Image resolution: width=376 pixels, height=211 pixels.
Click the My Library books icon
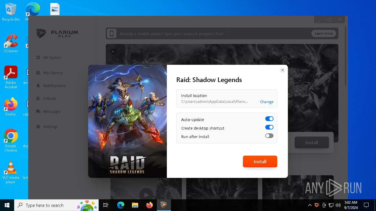(x=38, y=73)
